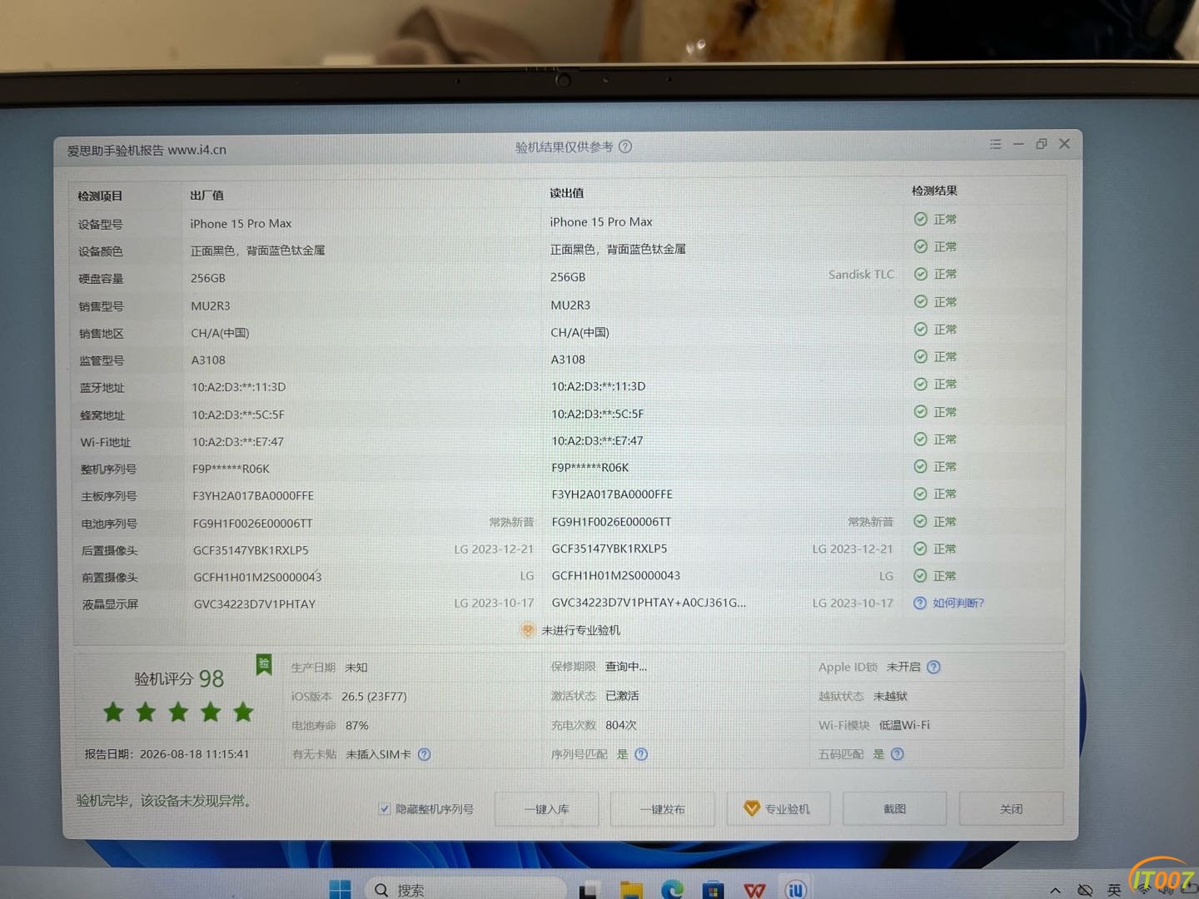The height and width of the screenshot is (899, 1199).
Task: Click factory front camera serial GCFH1H01M2S0000043
Action: pyautogui.click(x=257, y=577)
